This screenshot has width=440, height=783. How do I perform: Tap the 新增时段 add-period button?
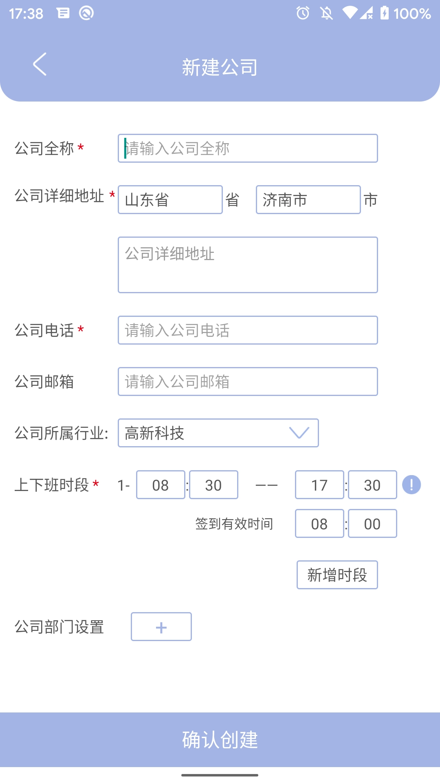337,575
